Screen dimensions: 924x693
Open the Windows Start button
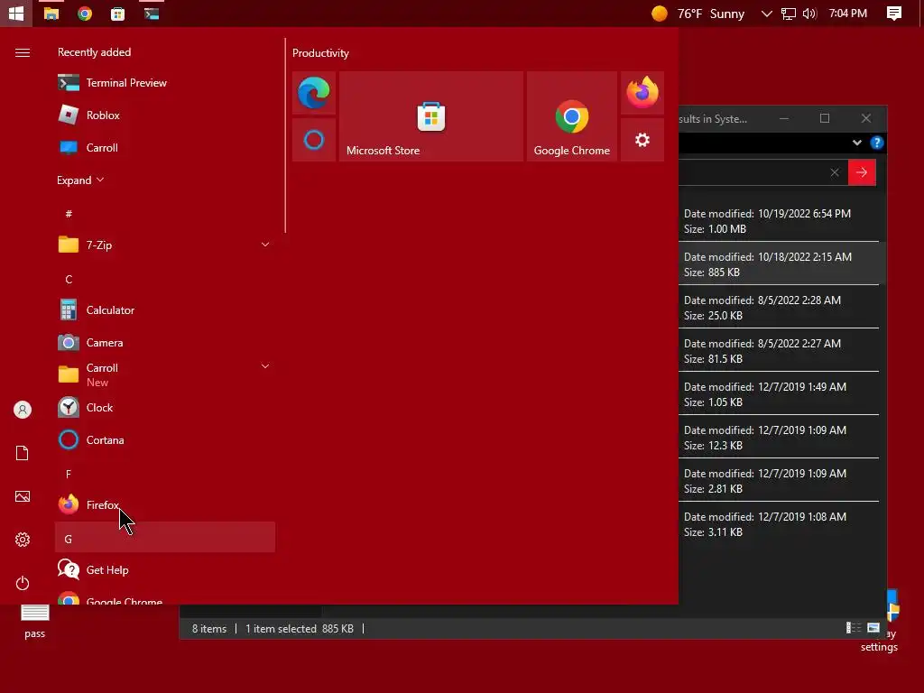pos(16,13)
